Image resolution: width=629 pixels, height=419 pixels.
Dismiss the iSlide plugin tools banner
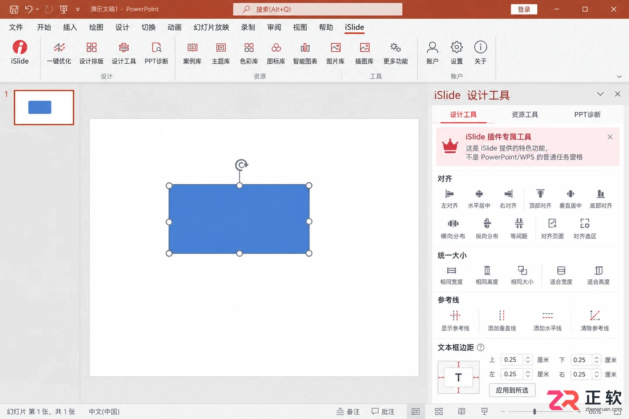pyautogui.click(x=610, y=137)
